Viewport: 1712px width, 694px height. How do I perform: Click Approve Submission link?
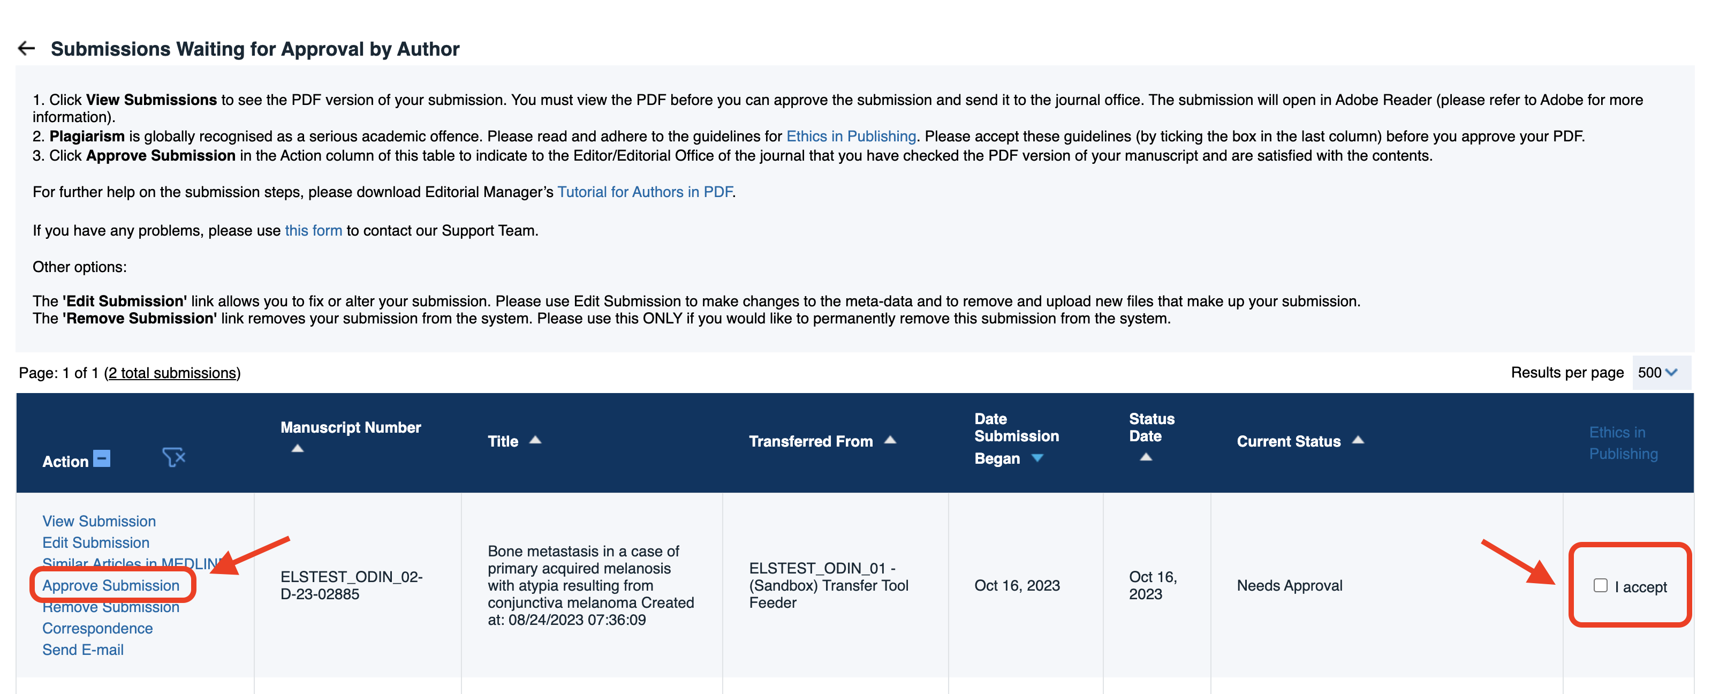coord(111,586)
